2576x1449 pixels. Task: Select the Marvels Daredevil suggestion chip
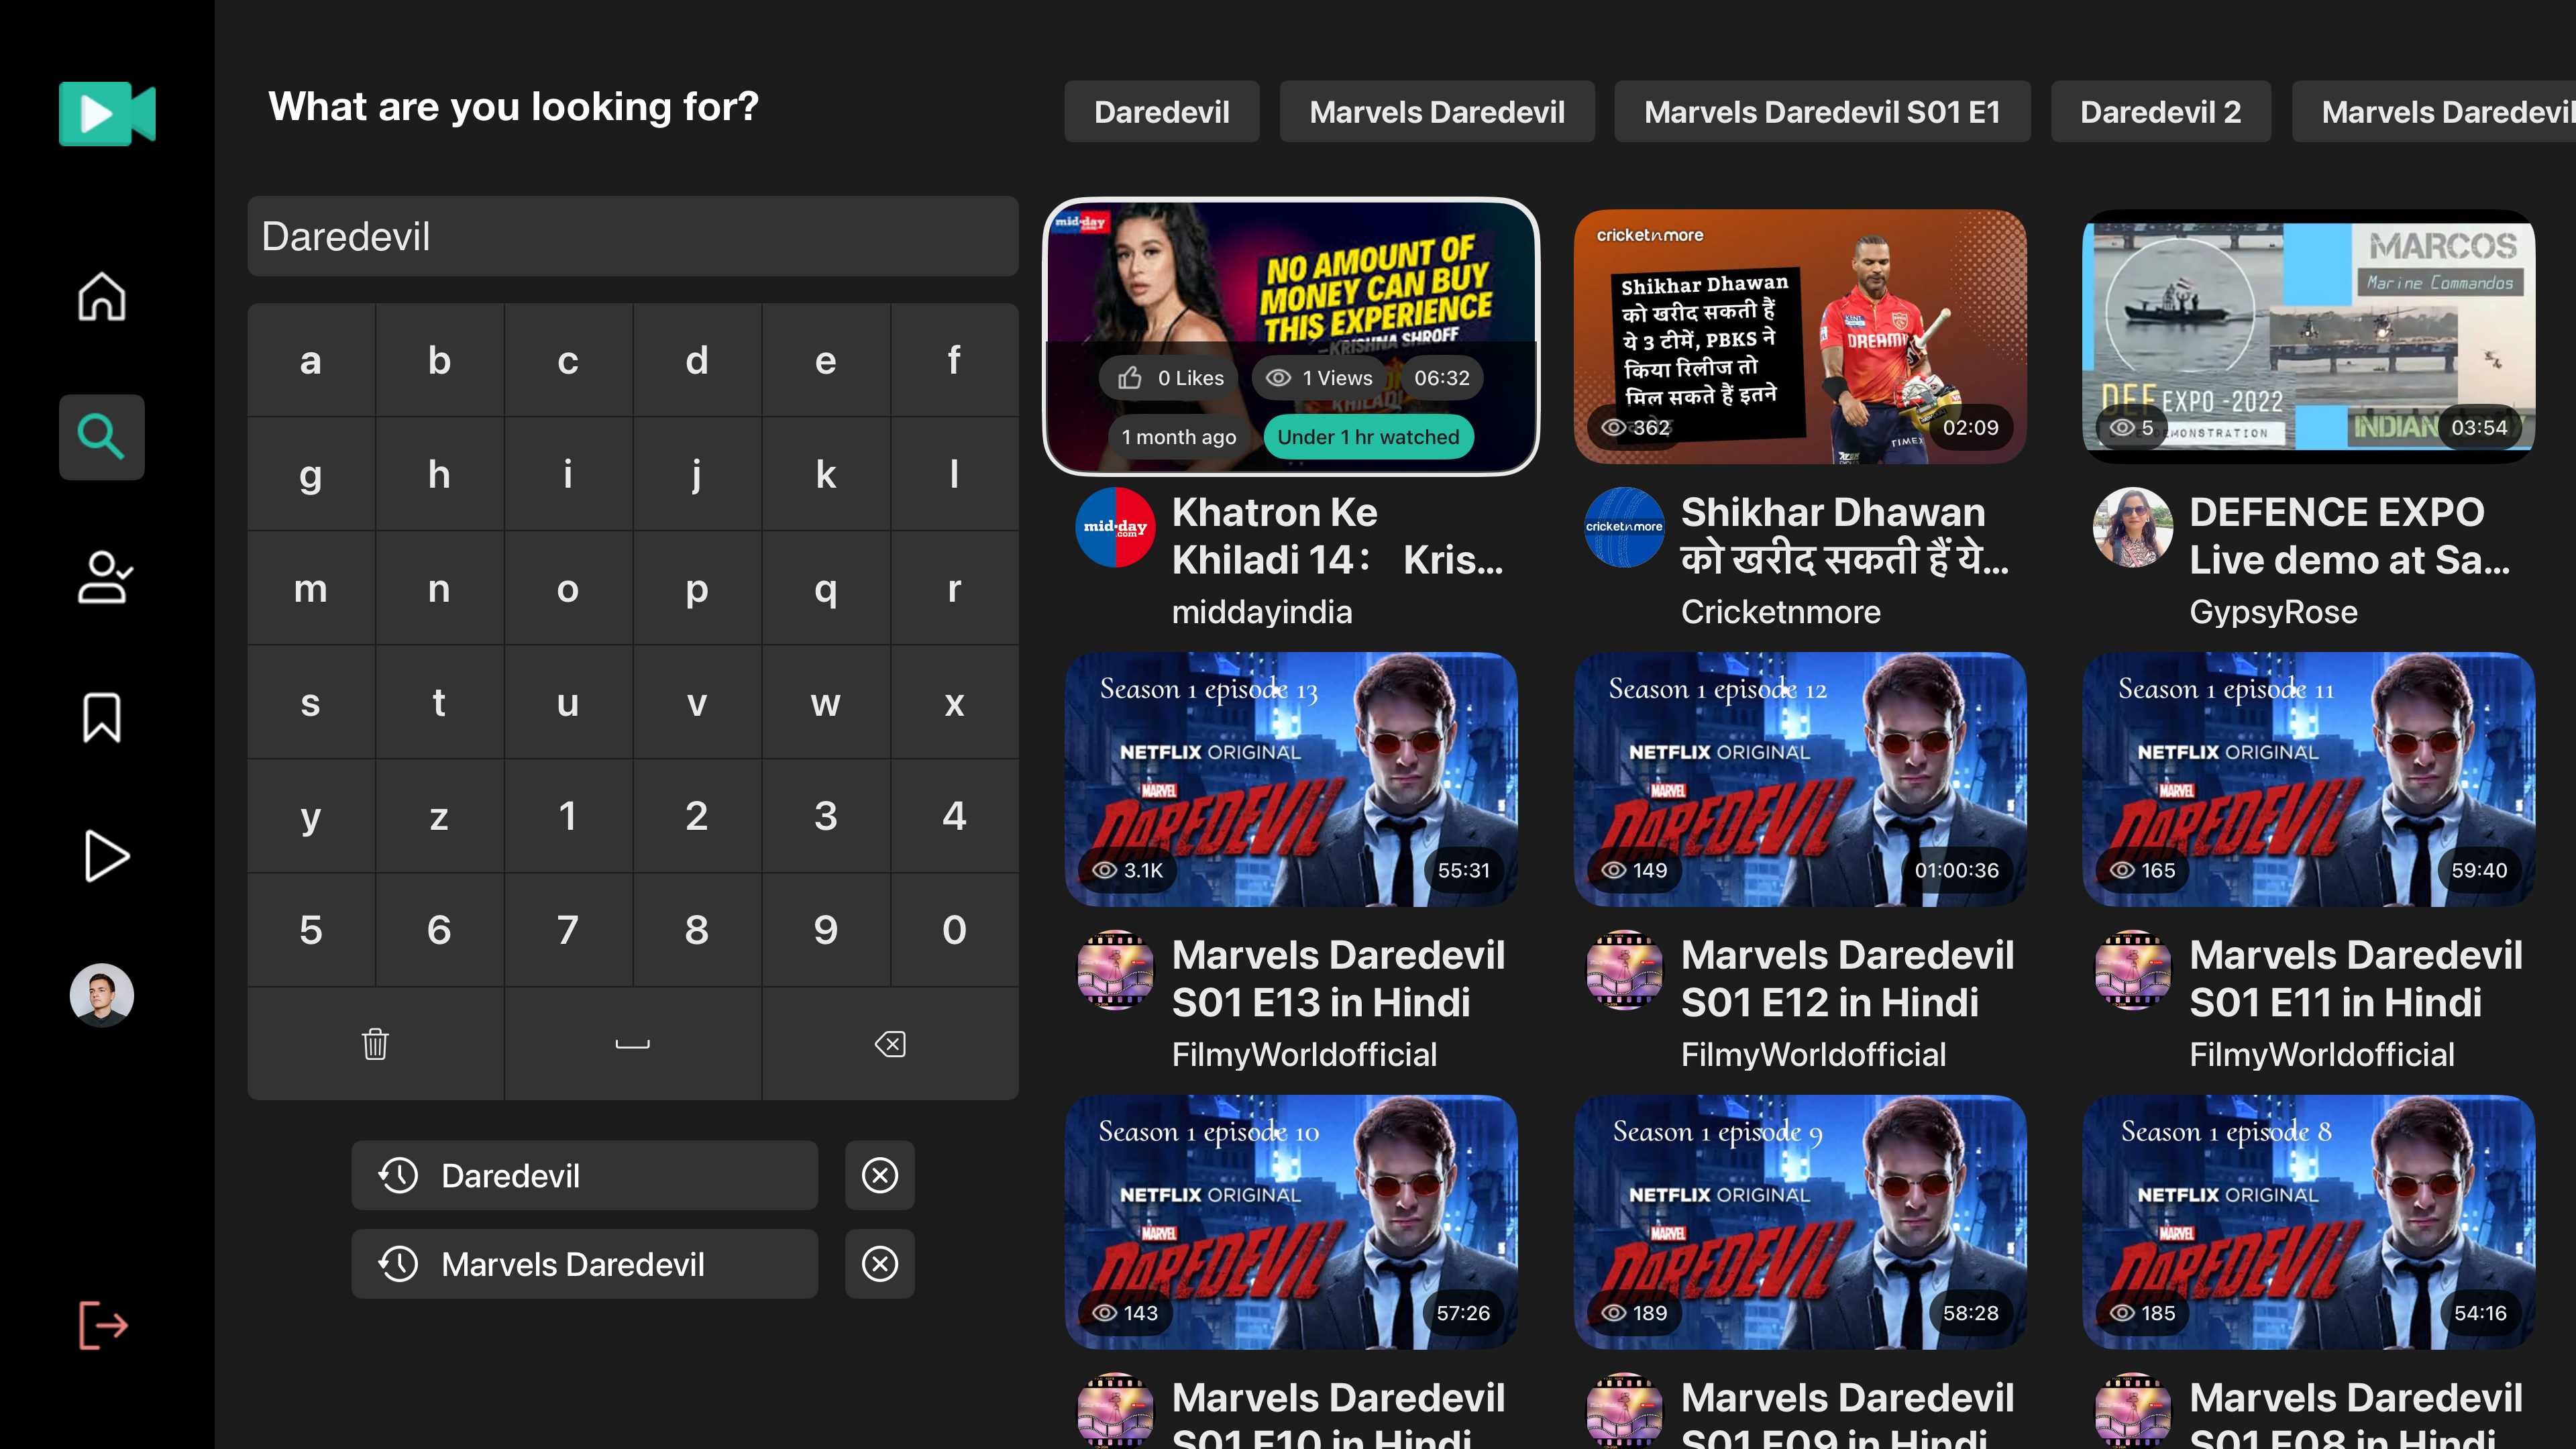[1437, 112]
